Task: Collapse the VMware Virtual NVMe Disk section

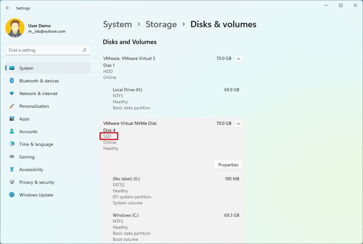Action: [238, 124]
